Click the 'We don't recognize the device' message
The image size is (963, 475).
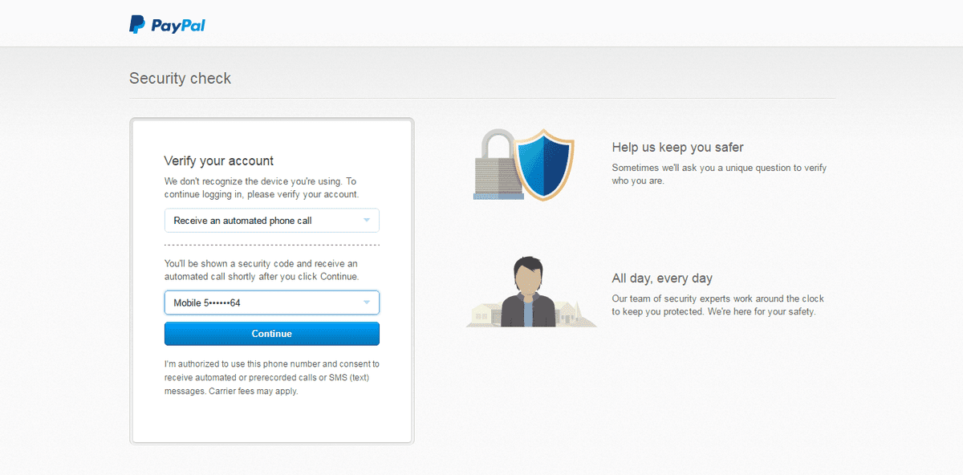coord(261,188)
